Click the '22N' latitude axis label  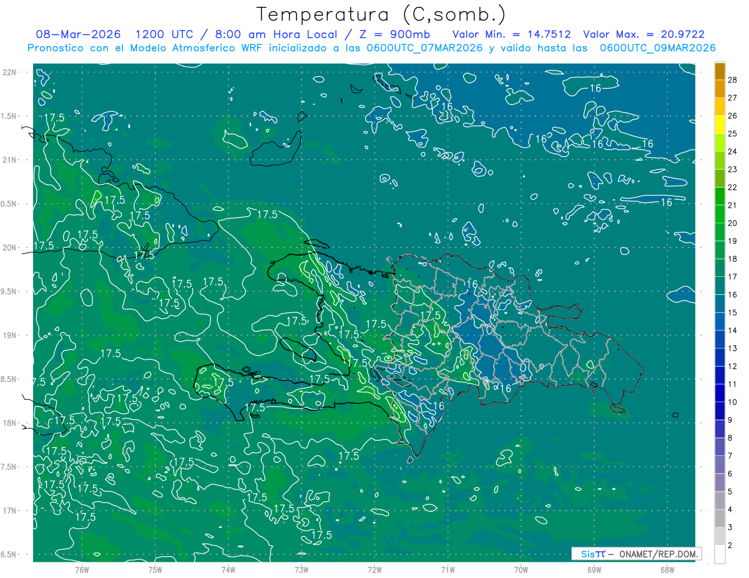pos(9,72)
